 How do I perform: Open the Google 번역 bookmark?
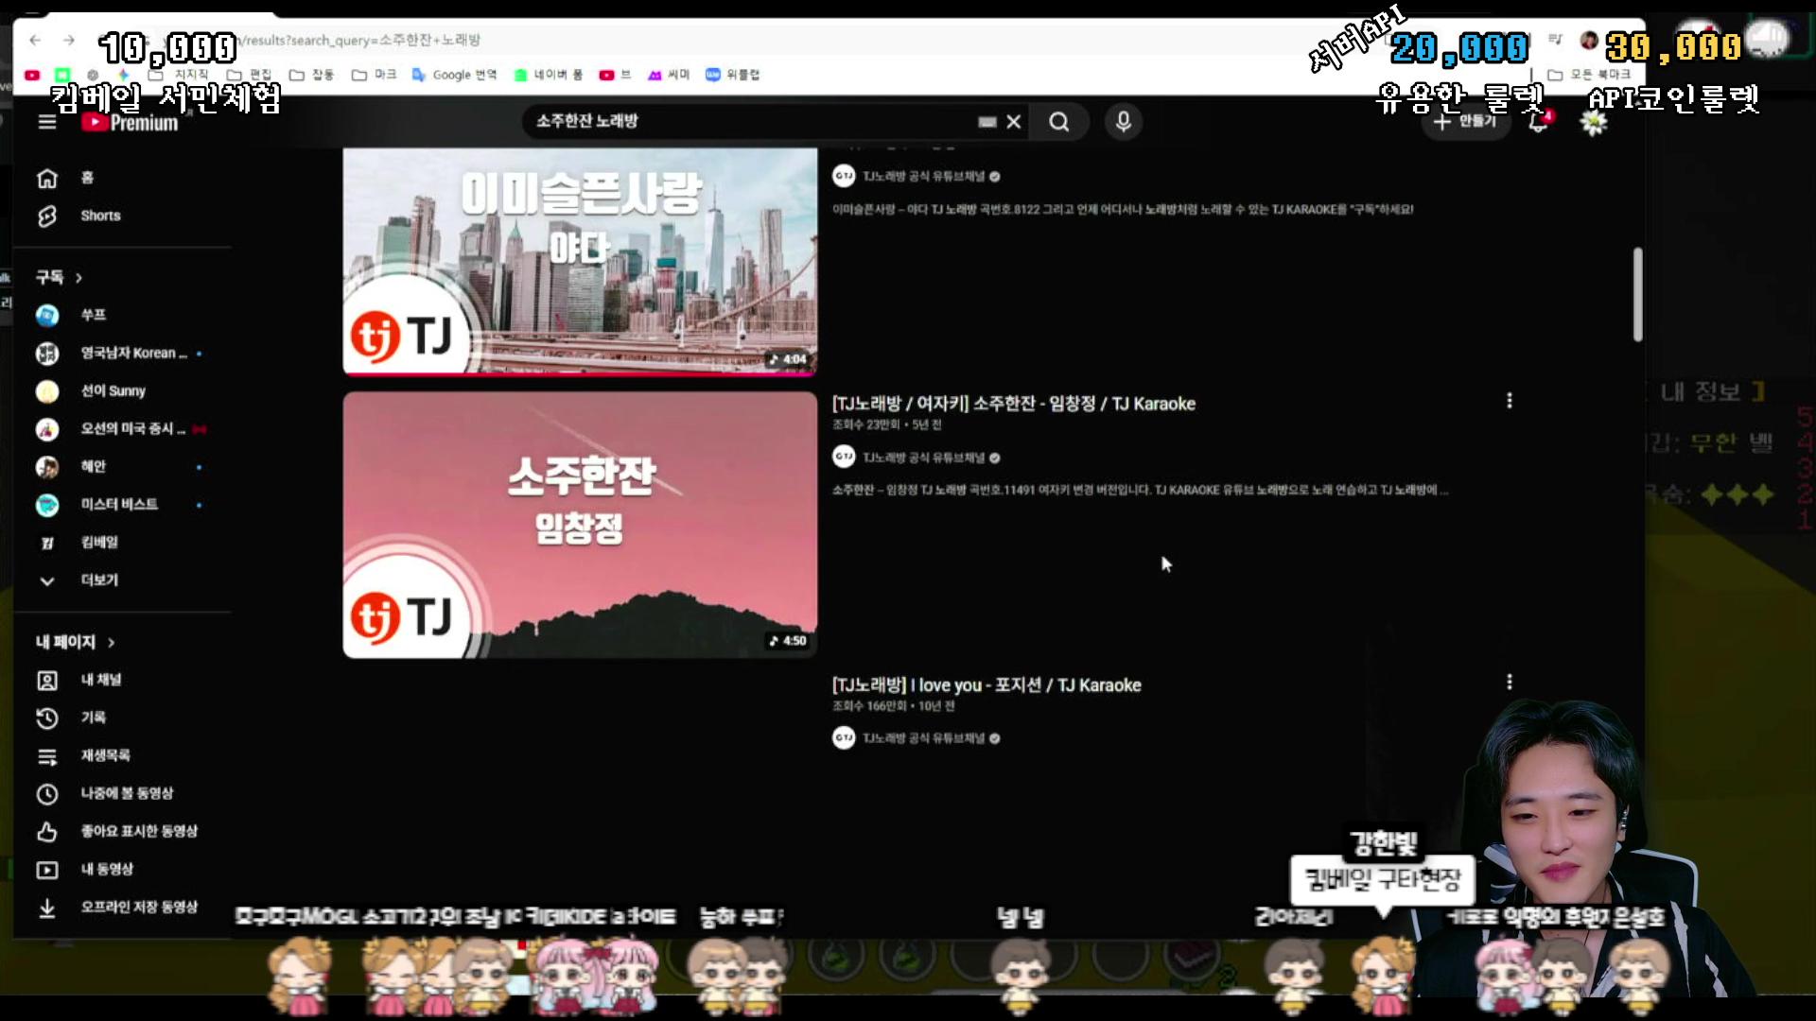pos(454,75)
